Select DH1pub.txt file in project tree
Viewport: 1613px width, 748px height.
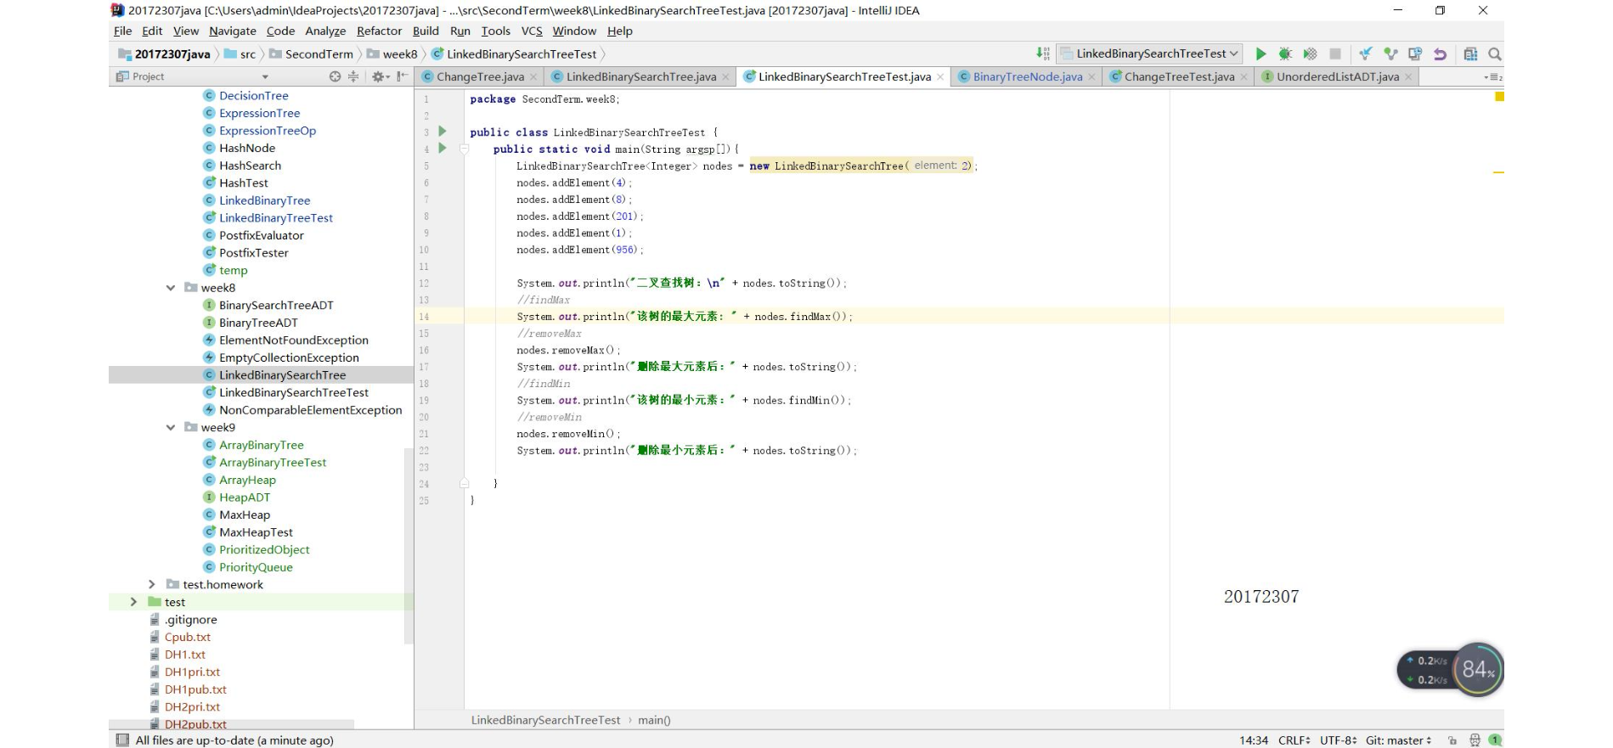(x=195, y=690)
